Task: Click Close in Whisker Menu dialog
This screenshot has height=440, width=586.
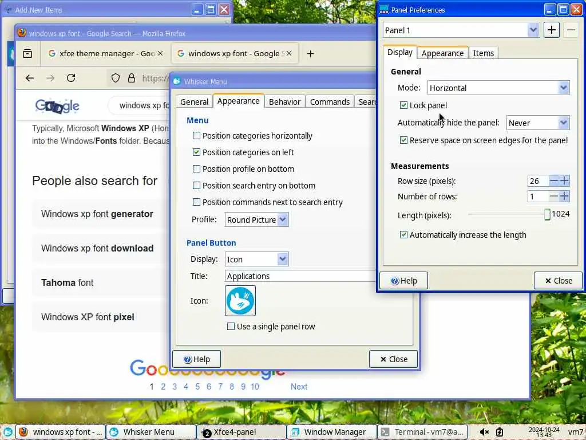Action: click(394, 359)
